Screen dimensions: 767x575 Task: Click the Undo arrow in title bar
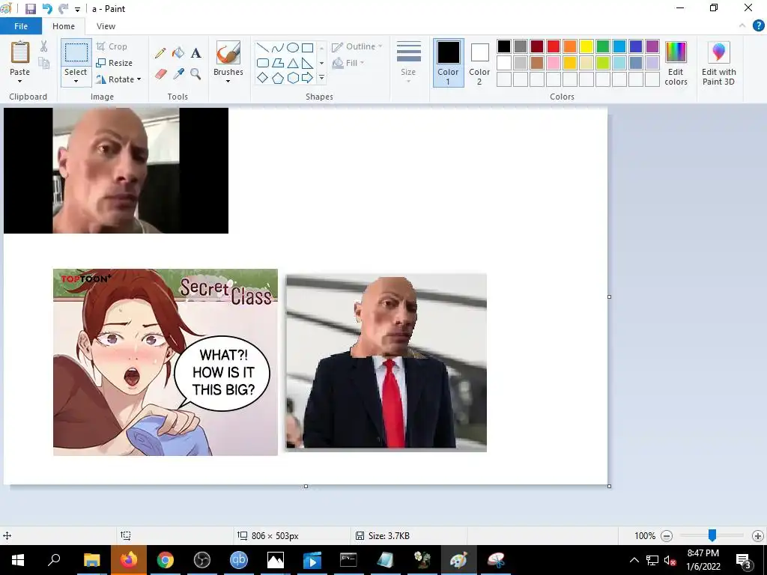[x=47, y=9]
